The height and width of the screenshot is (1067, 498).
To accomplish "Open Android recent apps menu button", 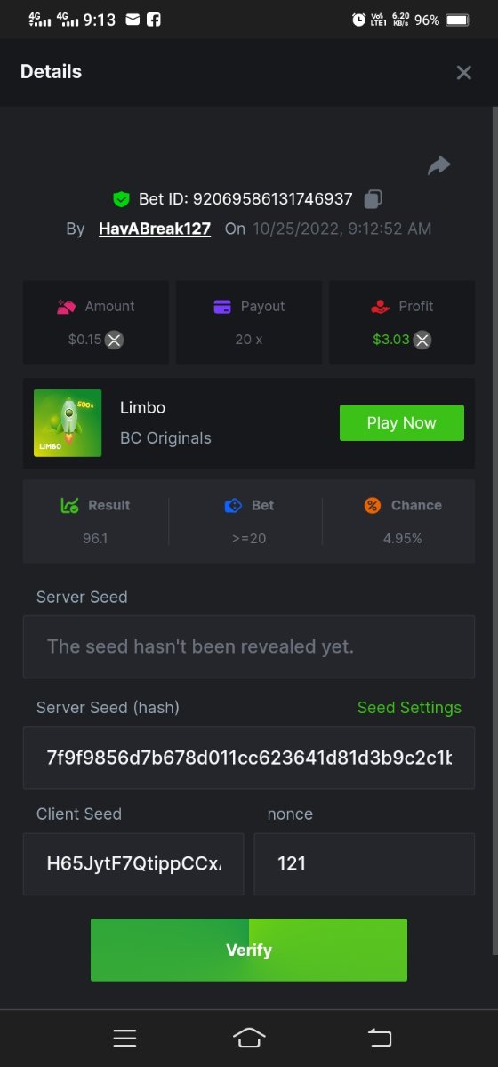I will tap(124, 1038).
